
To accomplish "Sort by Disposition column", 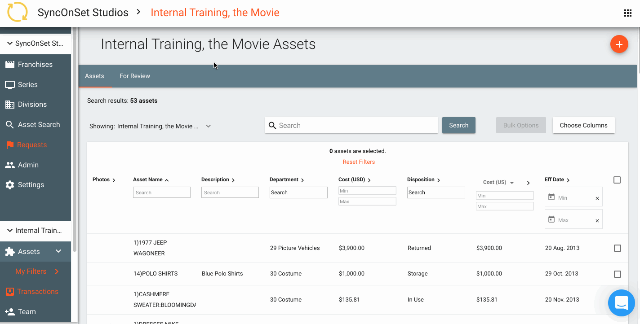I will point(424,180).
